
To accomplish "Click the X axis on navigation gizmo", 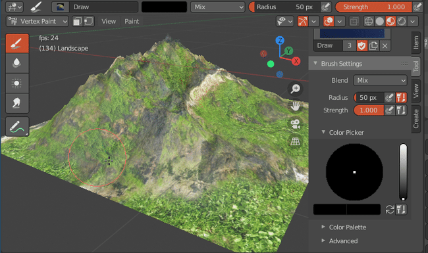I will 296,61.
